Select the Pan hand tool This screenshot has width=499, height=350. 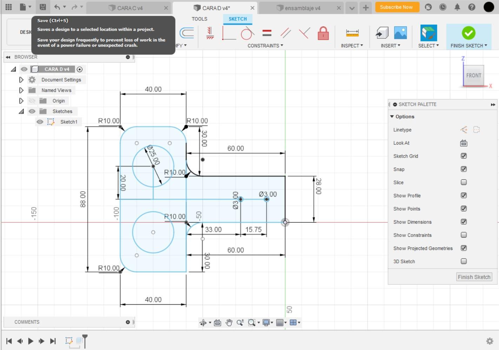coord(229,323)
